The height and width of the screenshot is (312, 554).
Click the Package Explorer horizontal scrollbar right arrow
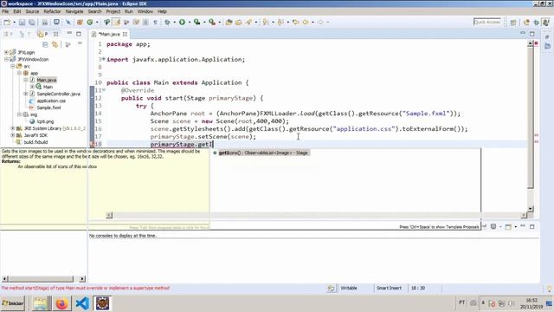pos(82,279)
